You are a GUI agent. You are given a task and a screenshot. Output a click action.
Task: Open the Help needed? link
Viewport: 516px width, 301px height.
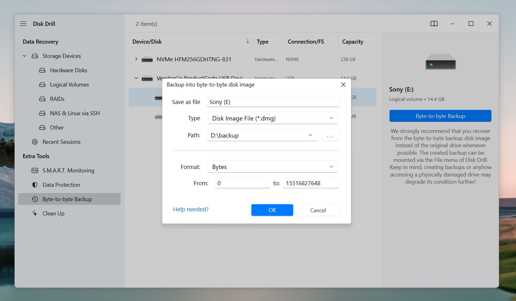coord(191,209)
